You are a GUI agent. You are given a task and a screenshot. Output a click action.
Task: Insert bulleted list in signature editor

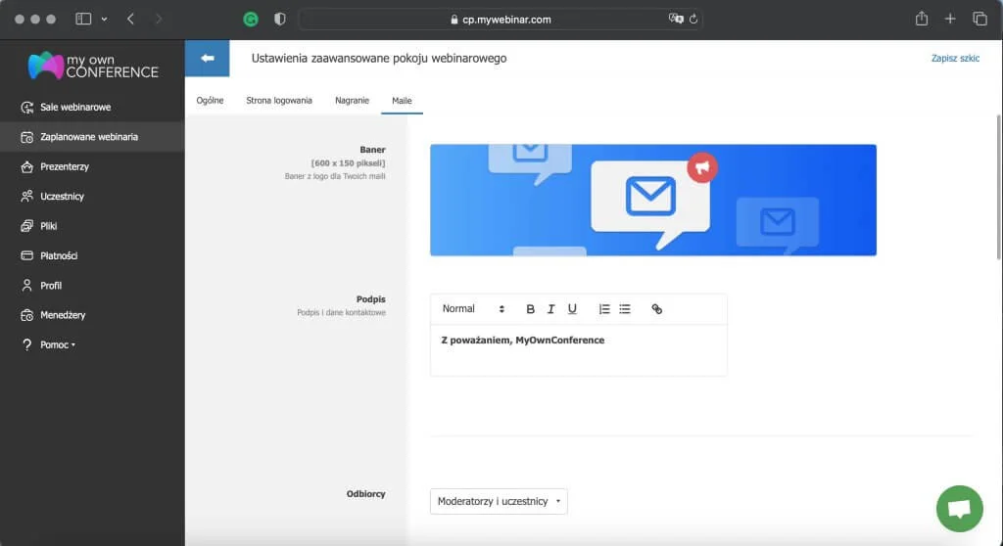coord(625,309)
